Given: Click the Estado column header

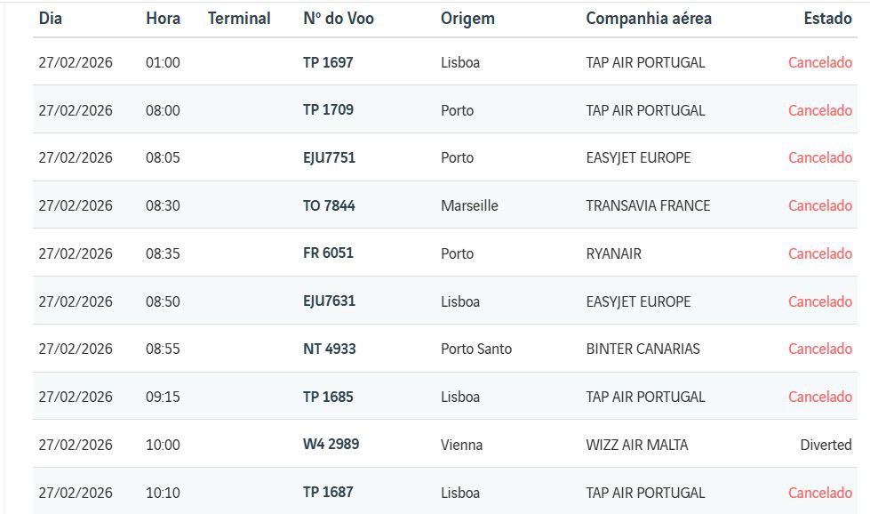Looking at the screenshot, I should coord(827,19).
